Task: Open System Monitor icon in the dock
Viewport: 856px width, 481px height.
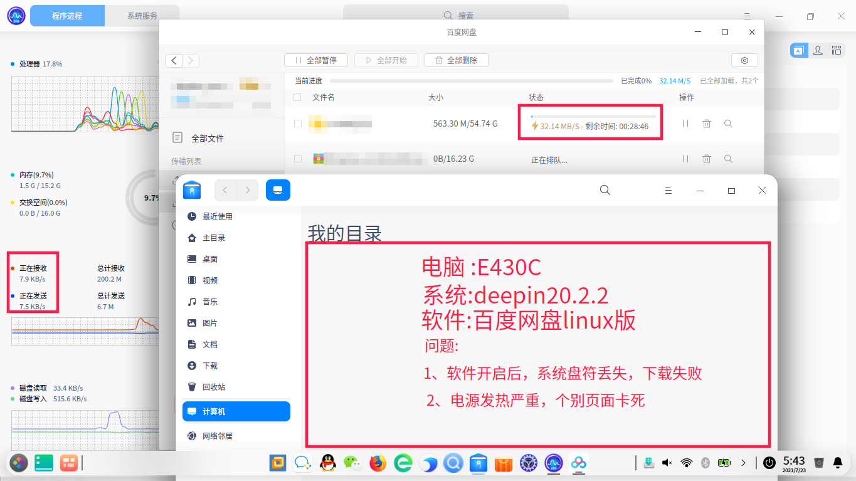Action: point(554,463)
